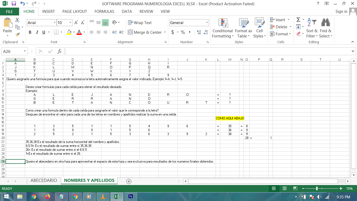The height and width of the screenshot is (201, 357).
Task: Click the AutoSum sigma icon
Action: click(x=298, y=20)
